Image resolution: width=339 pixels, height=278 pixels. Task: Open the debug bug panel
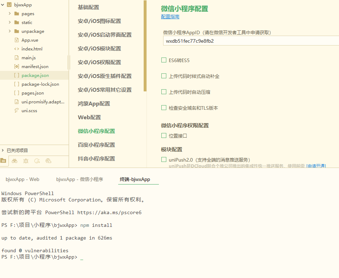pos(26,161)
